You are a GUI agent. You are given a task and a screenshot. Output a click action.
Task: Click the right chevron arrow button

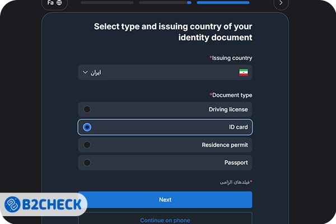click(x=281, y=3)
